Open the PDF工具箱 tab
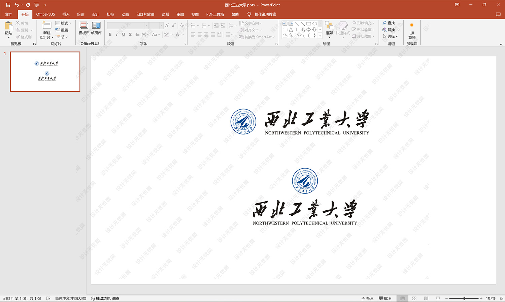505x302 pixels. [x=215, y=14]
